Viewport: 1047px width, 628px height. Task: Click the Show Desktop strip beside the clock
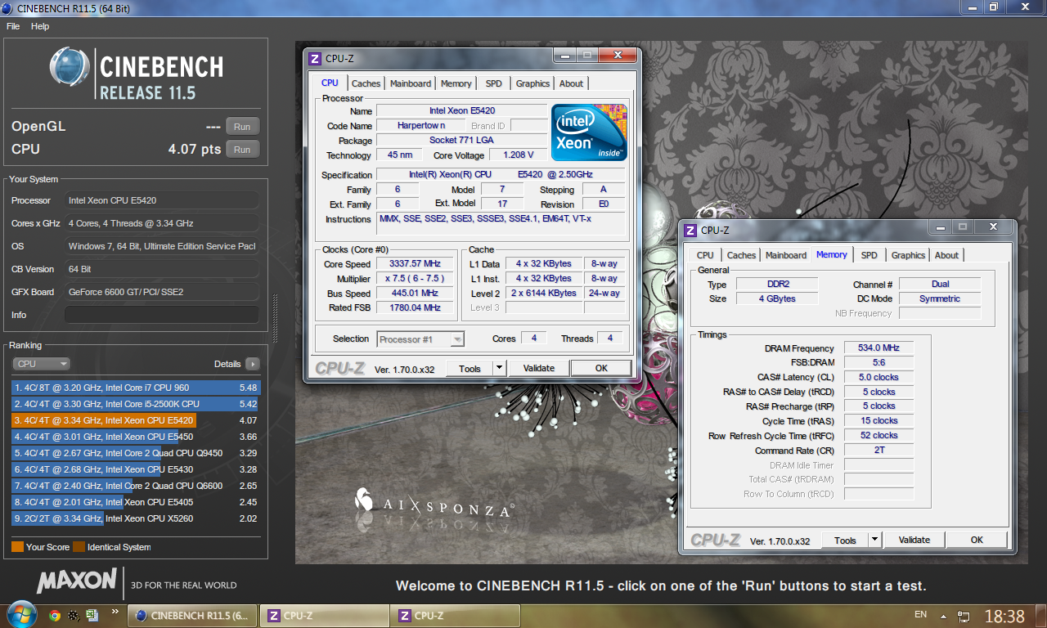pyautogui.click(x=1040, y=616)
